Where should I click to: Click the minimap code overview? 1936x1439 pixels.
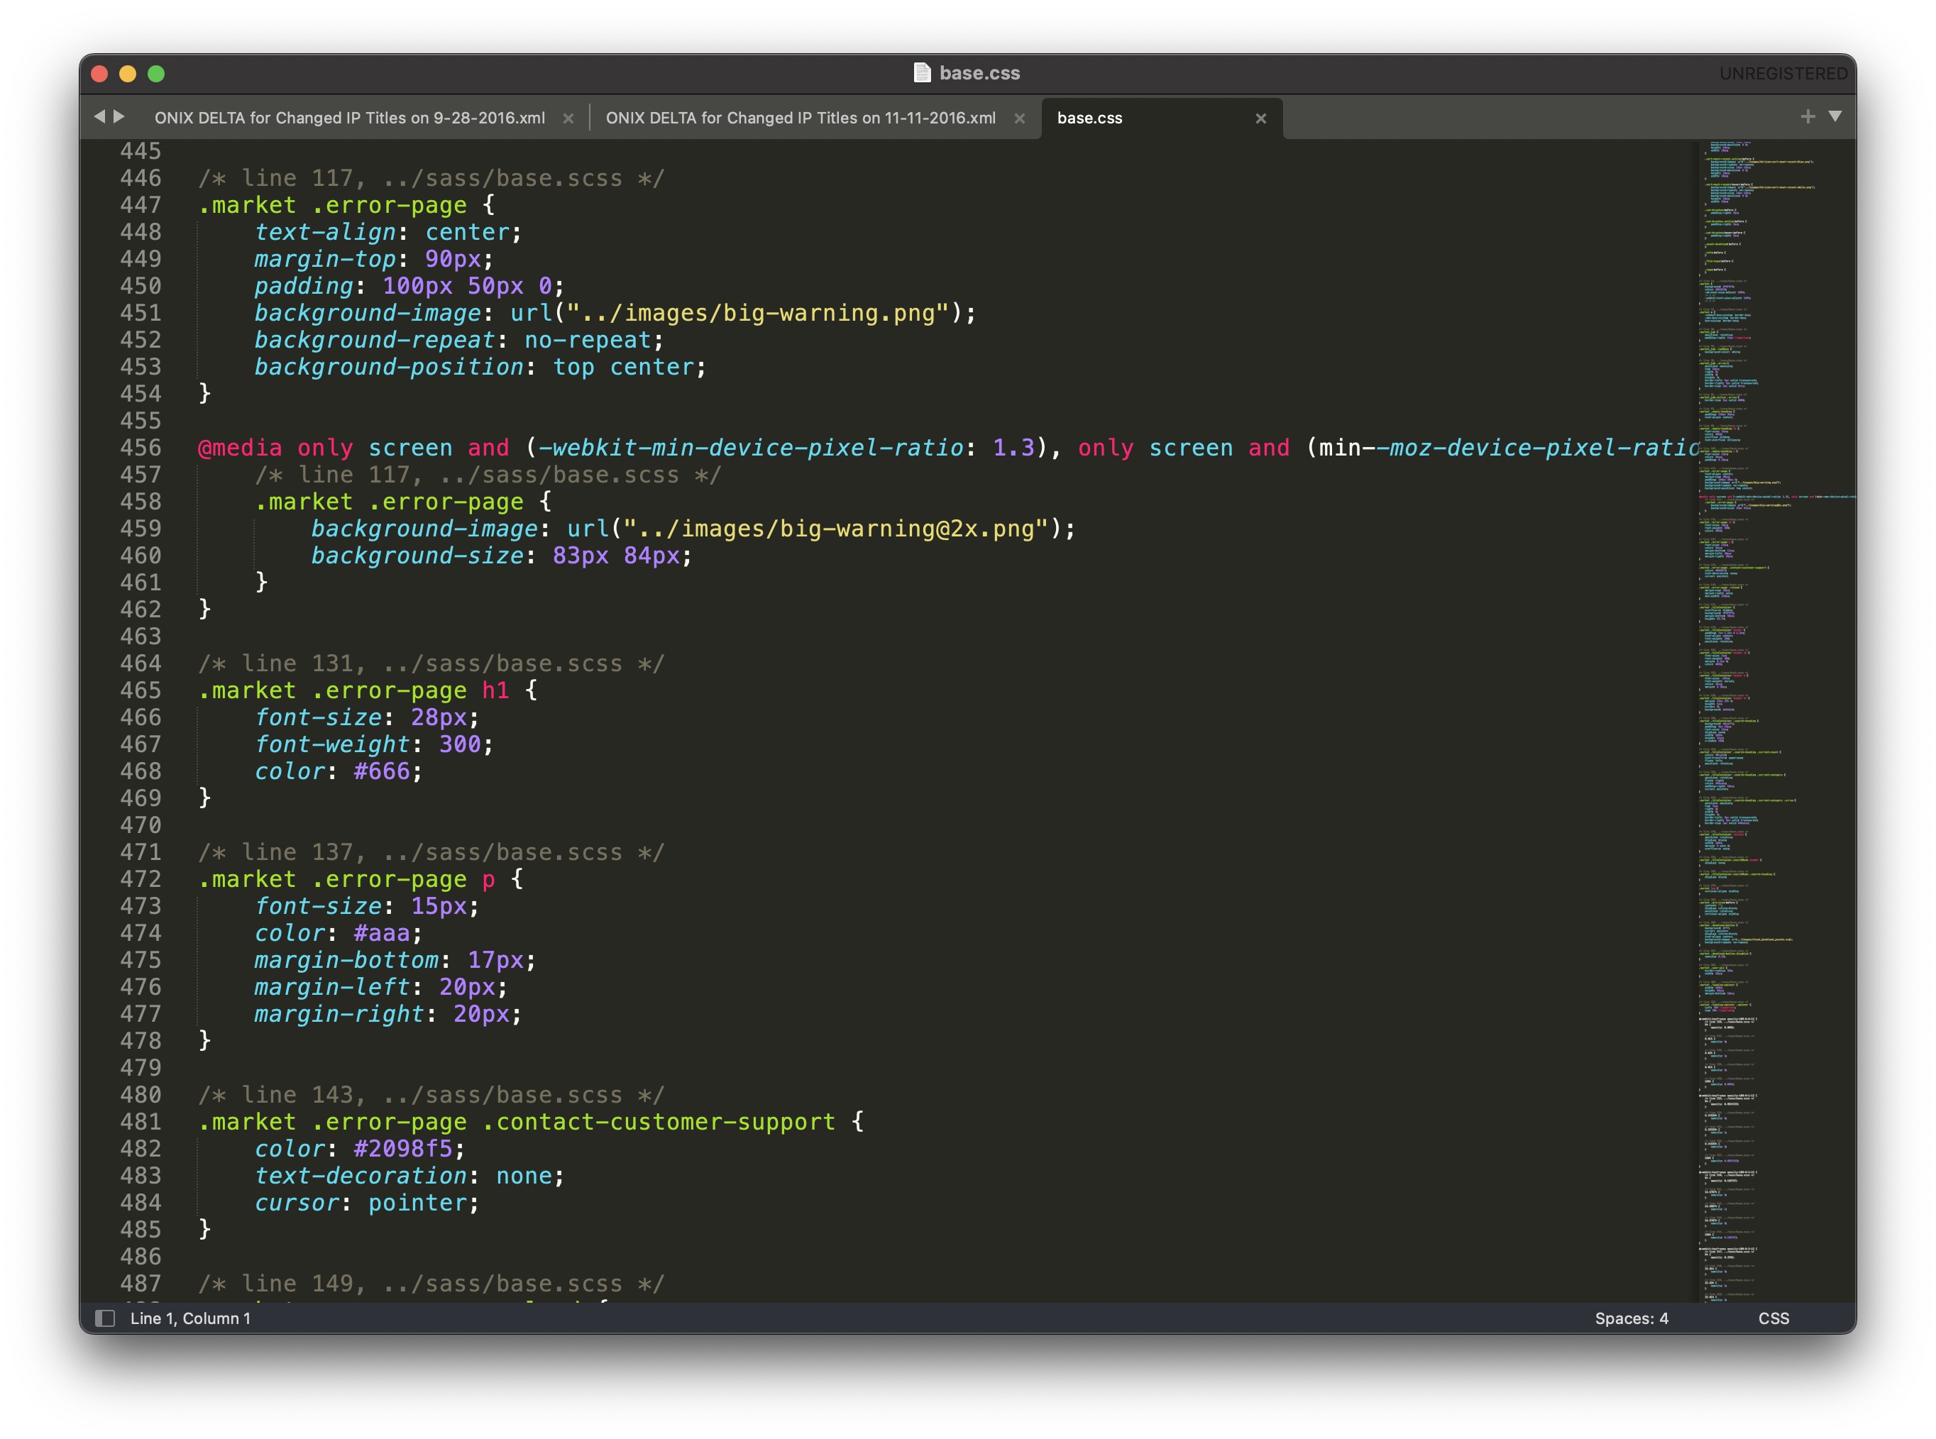pyautogui.click(x=1742, y=697)
